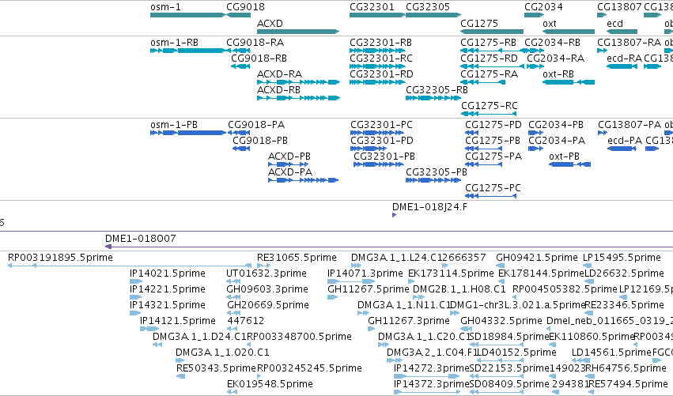Click the IP14221.5prime EST arrow
Viewport: 673px width, 396px height.
[x=136, y=297]
